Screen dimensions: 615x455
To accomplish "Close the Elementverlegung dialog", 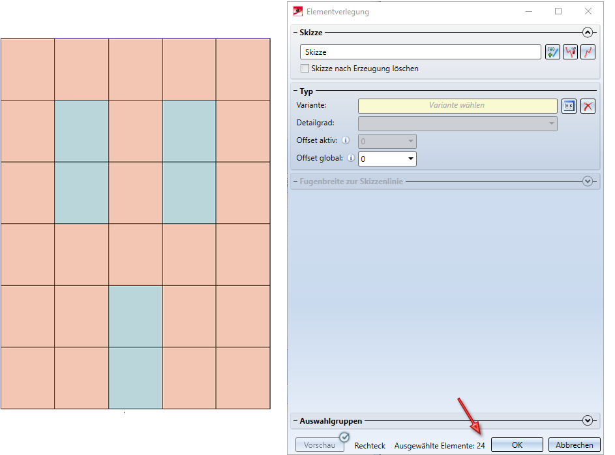I will point(588,11).
